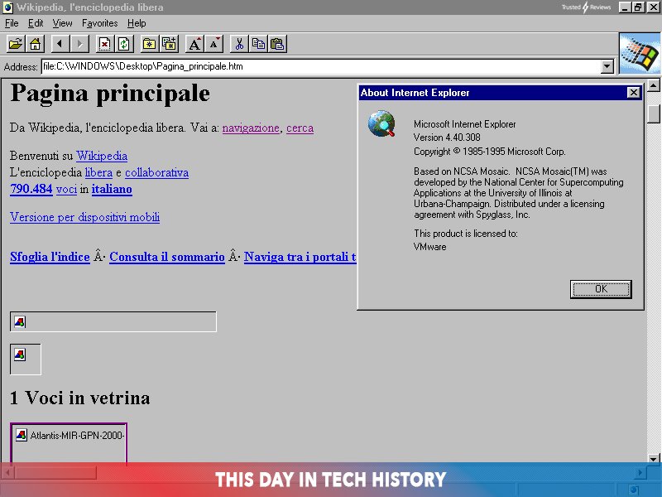Click the Add to Favorites icon
The height and width of the screenshot is (497, 662).
tap(169, 44)
